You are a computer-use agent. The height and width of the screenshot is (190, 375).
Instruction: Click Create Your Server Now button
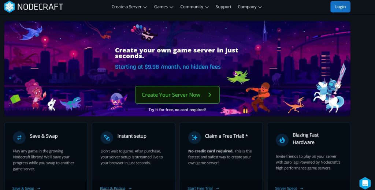click(177, 95)
